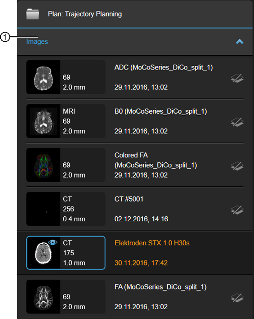
Task: Click the Images section header label
Action: tap(37, 41)
